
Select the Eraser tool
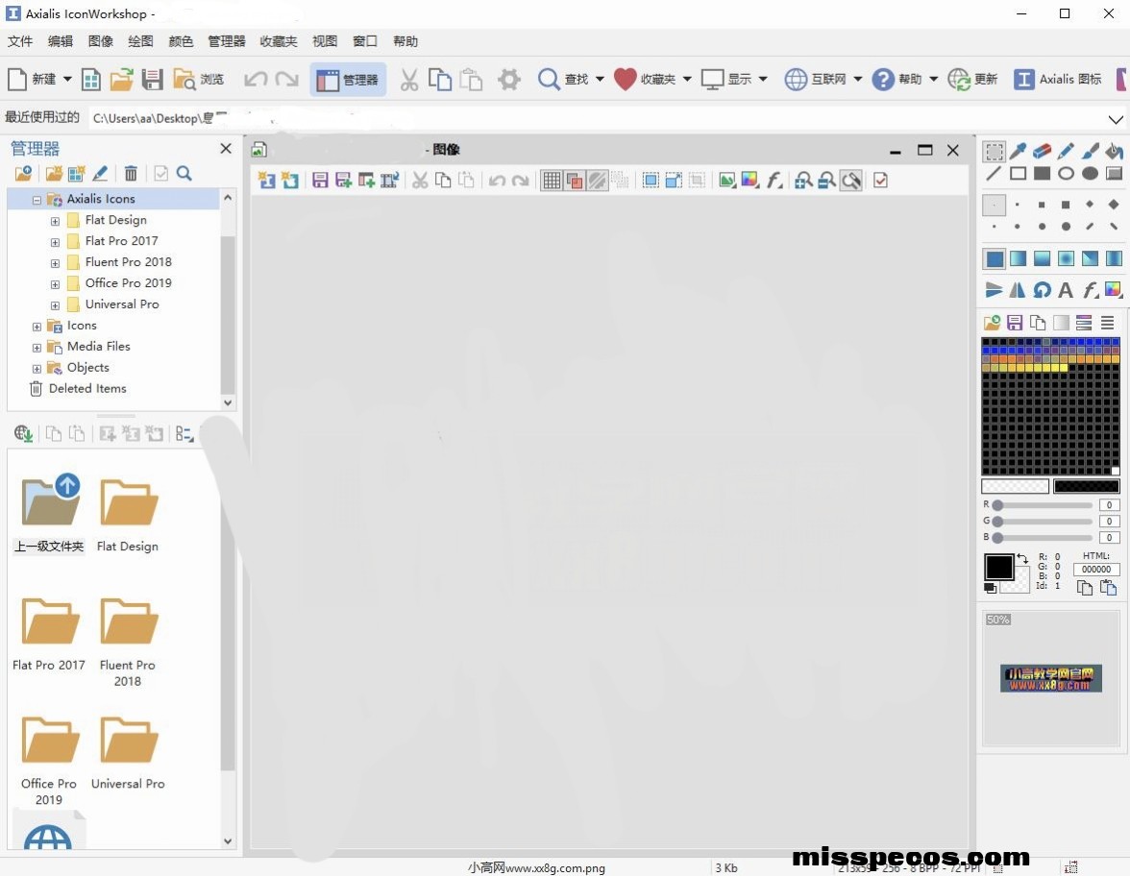(x=1042, y=151)
